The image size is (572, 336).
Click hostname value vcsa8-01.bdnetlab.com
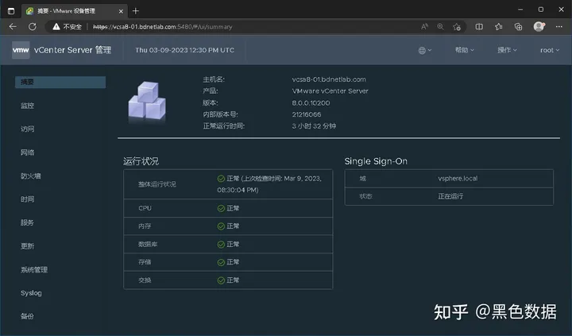click(329, 79)
